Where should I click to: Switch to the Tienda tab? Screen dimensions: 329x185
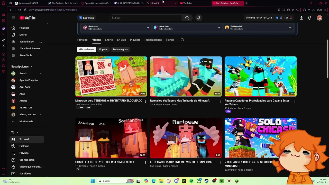click(170, 40)
